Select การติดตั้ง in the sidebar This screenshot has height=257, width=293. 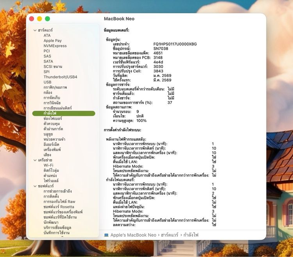51,197
